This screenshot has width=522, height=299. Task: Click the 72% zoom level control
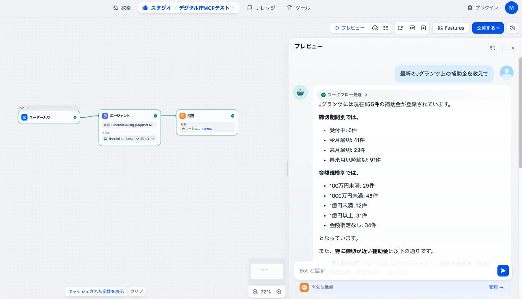click(x=267, y=292)
